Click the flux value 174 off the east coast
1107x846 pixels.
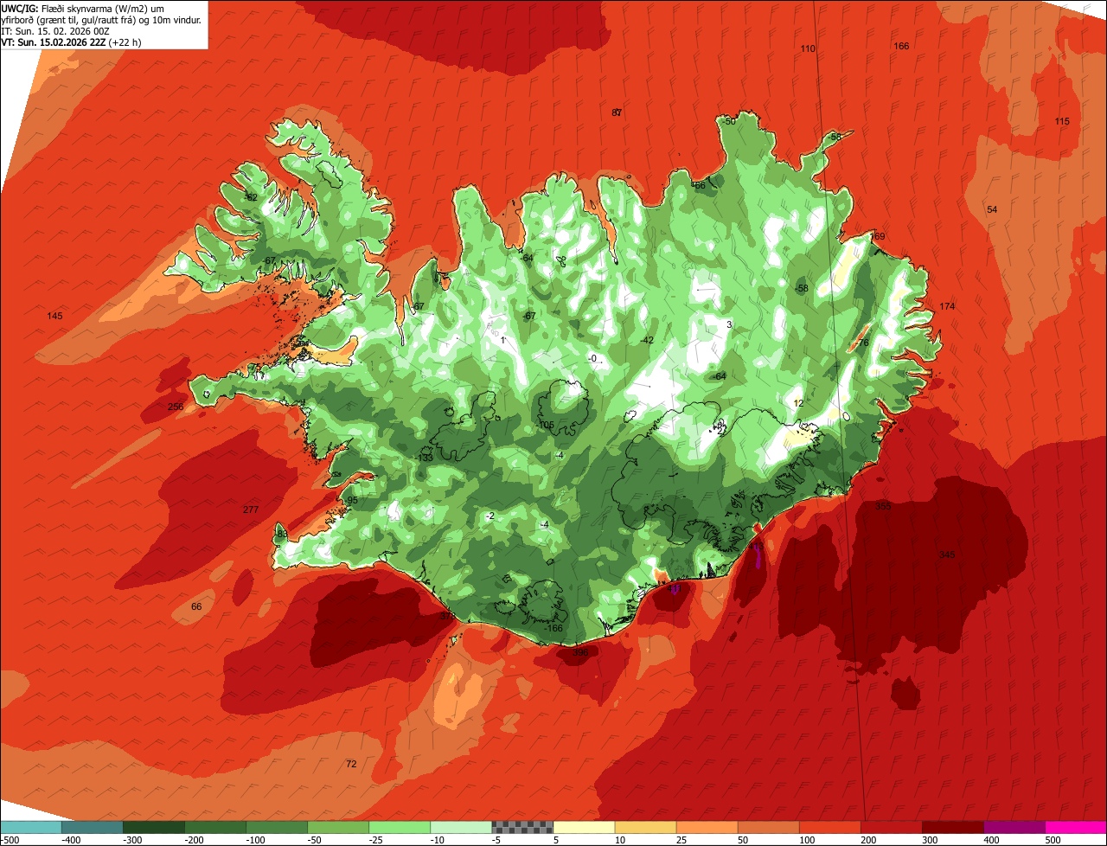947,306
